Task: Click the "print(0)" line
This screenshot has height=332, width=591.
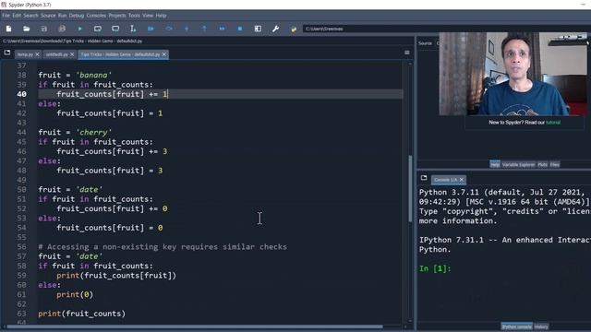Action: pyautogui.click(x=75, y=294)
